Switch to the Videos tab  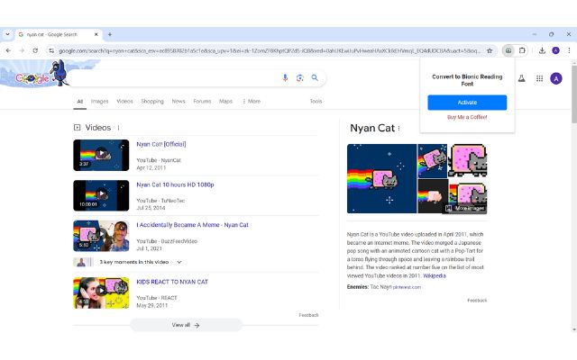124,102
